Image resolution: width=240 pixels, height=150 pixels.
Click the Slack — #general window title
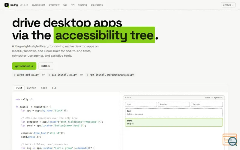214,97
